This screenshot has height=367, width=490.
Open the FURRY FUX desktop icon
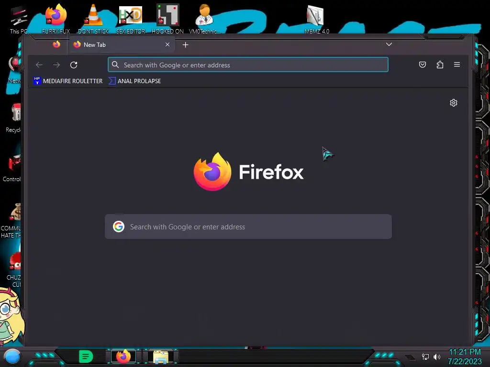coord(56,19)
